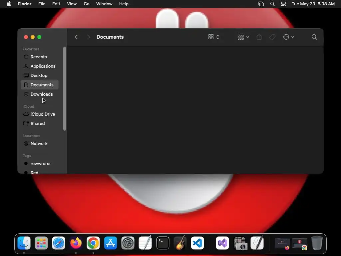Click the Finder window search icon
Image resolution: width=341 pixels, height=256 pixels.
(x=314, y=37)
